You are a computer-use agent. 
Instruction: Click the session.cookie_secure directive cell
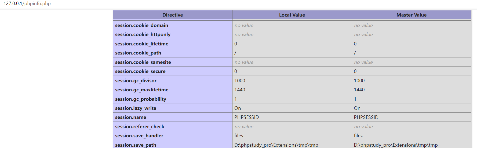[140, 71]
